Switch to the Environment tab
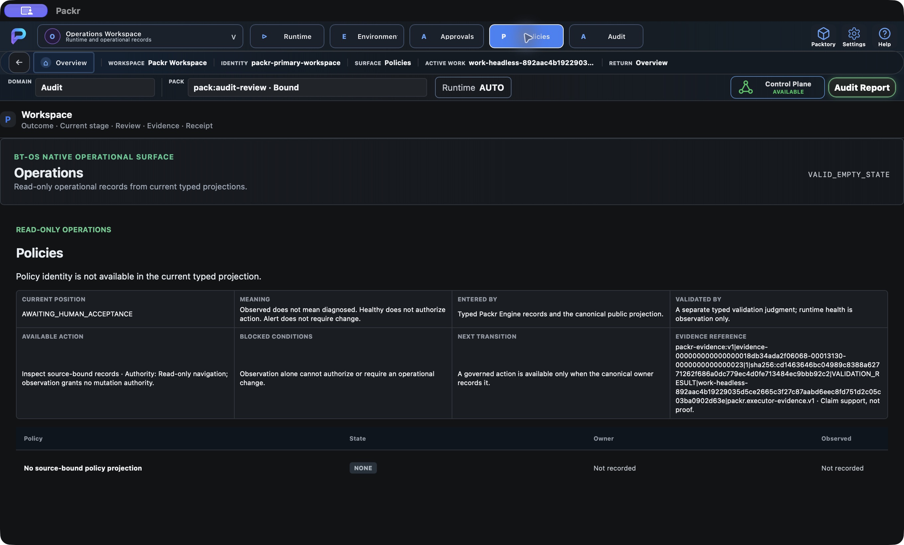Viewport: 904px width, 545px height. [x=367, y=36]
